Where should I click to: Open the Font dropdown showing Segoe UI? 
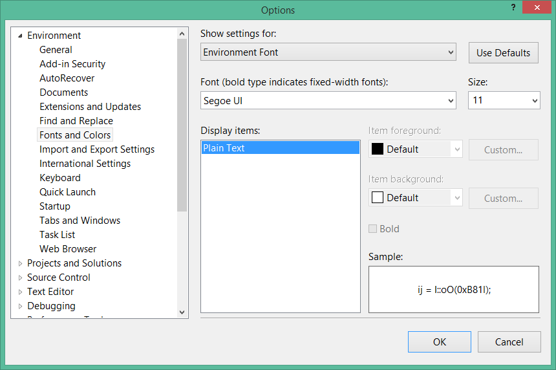pyautogui.click(x=328, y=101)
